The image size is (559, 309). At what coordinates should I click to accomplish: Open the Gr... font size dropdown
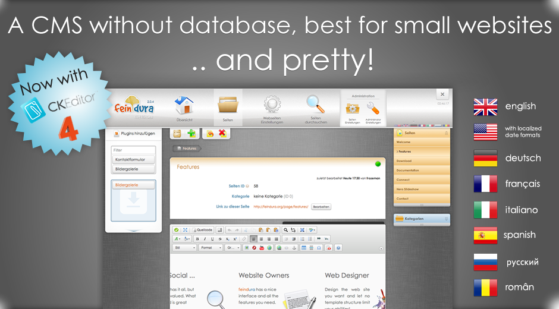[233, 248]
